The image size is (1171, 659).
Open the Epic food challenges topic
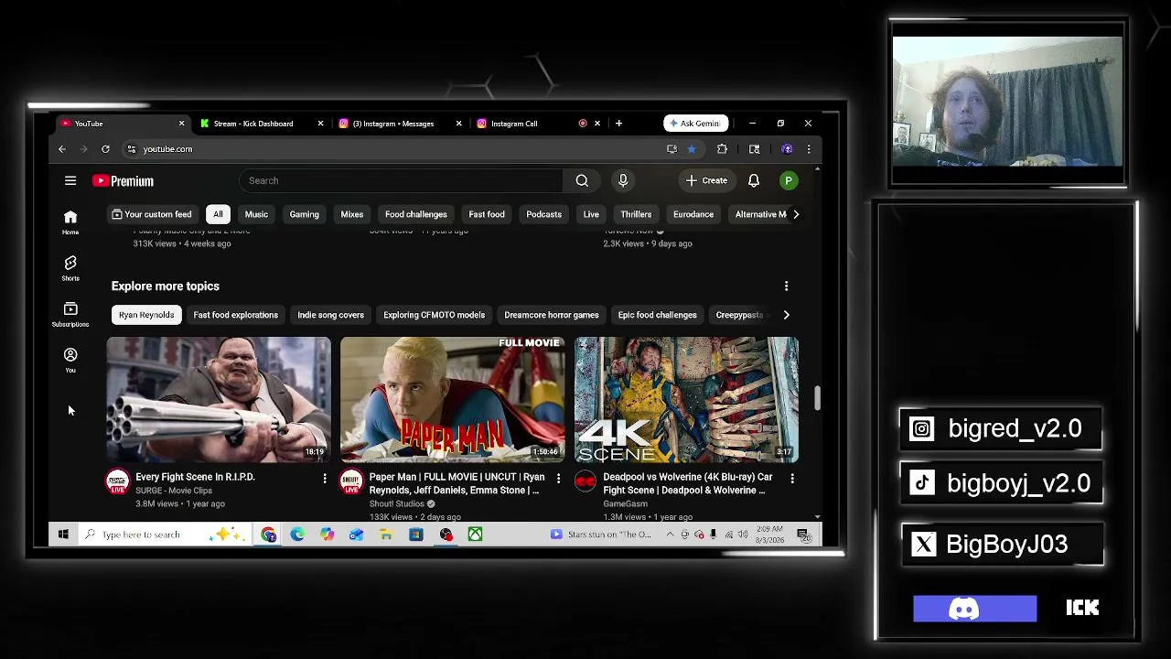(658, 315)
